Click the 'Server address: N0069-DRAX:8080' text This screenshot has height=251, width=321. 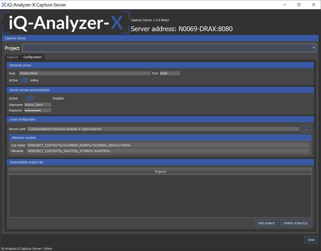click(182, 29)
